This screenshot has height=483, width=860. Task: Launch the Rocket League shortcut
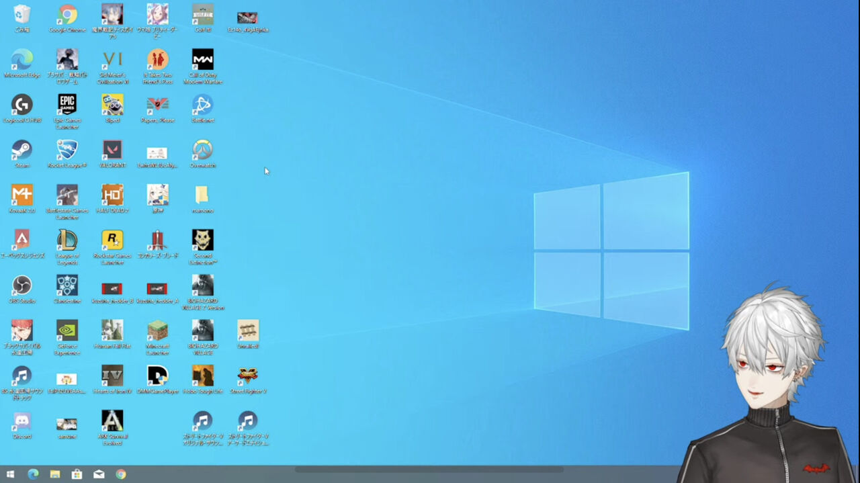[67, 150]
